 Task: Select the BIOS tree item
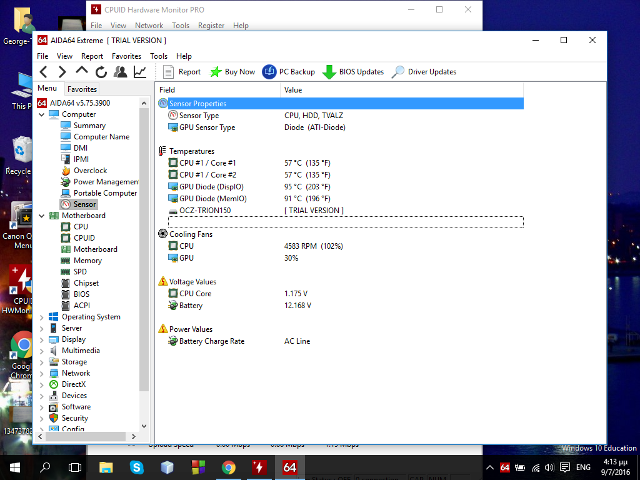[x=81, y=294]
